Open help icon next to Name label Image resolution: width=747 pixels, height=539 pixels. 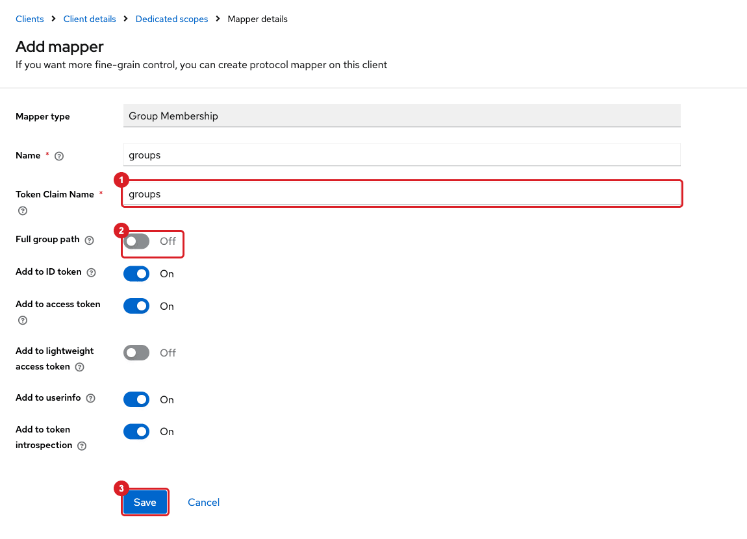[x=59, y=156]
